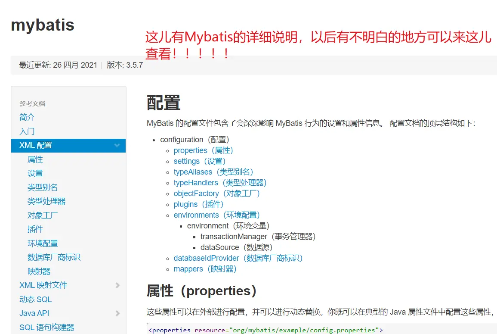Collapse the XML 配置 chevron arrow
The image size is (497, 334).
[x=117, y=146]
